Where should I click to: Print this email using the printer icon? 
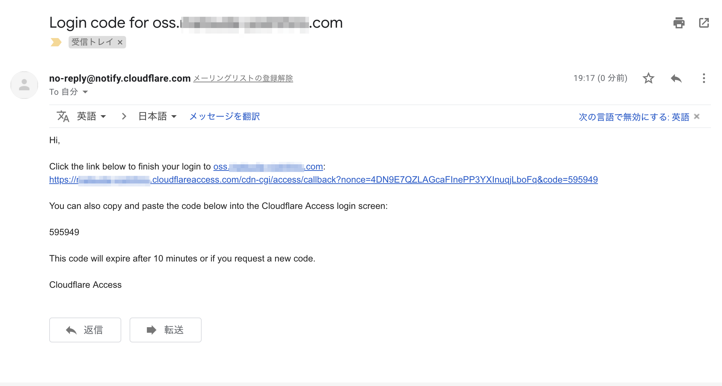tap(679, 23)
